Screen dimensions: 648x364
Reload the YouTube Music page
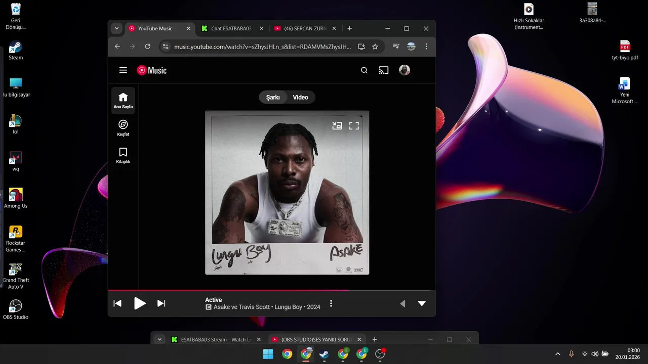148,47
